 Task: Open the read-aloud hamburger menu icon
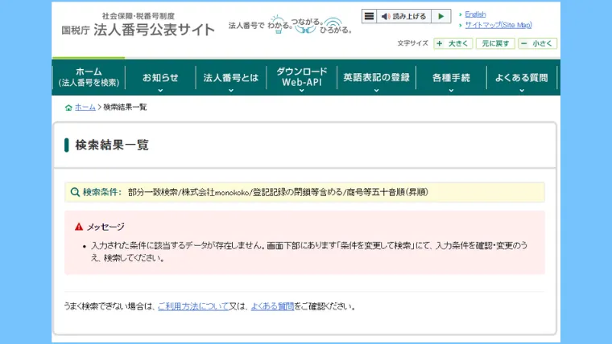(x=369, y=16)
